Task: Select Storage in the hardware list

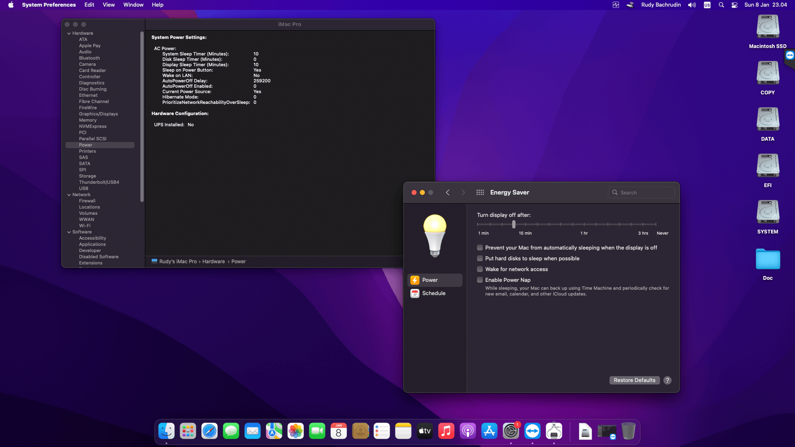Action: pyautogui.click(x=87, y=176)
